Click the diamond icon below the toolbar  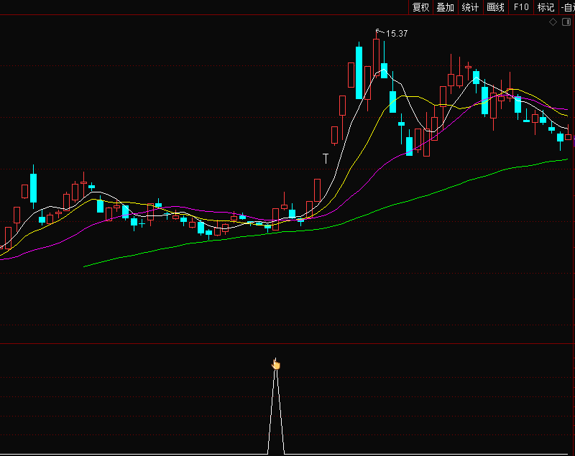[553, 22]
